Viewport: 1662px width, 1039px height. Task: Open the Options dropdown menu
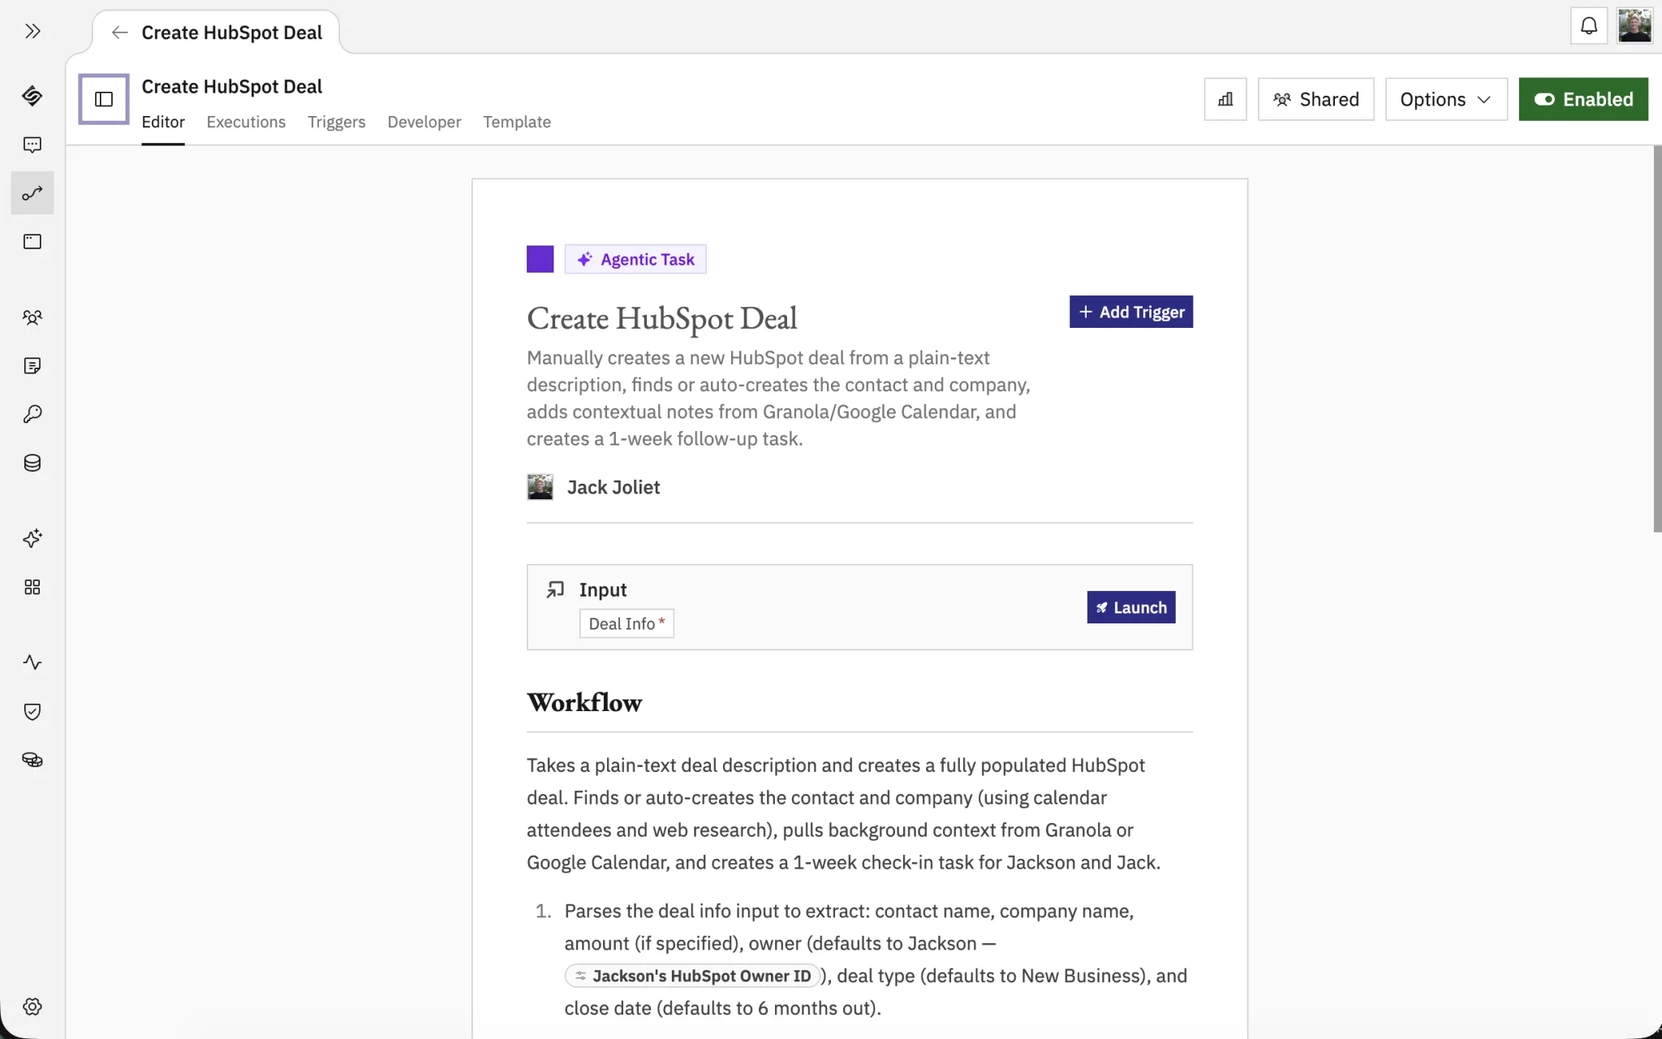[x=1446, y=99]
